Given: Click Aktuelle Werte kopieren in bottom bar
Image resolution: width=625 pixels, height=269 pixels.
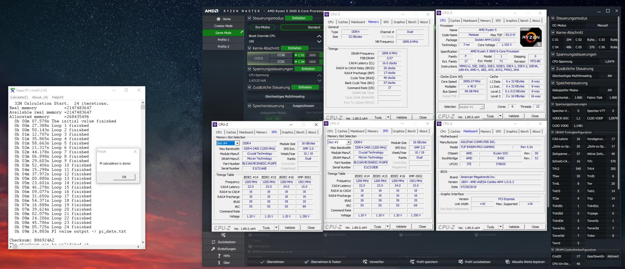Looking at the screenshot, I should (525, 262).
